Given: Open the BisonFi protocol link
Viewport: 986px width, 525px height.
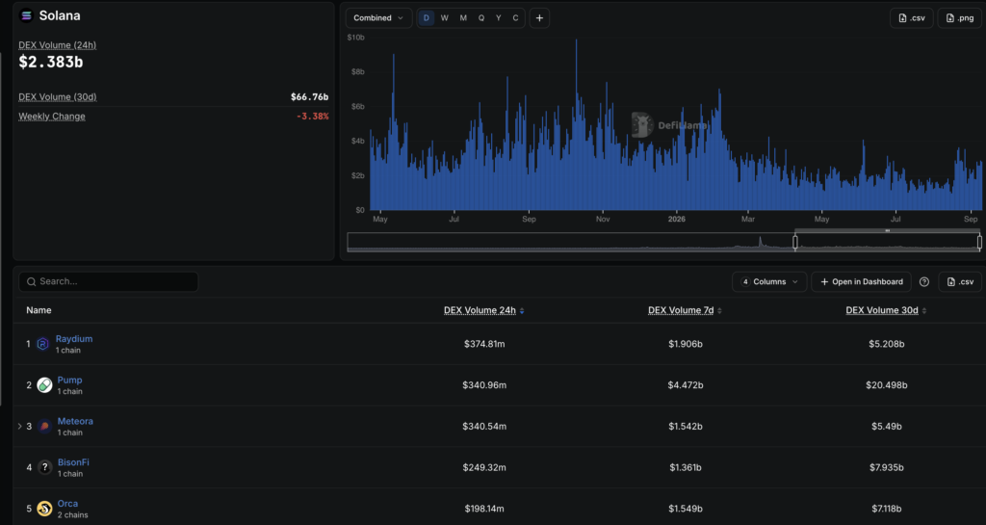Looking at the screenshot, I should click(73, 462).
